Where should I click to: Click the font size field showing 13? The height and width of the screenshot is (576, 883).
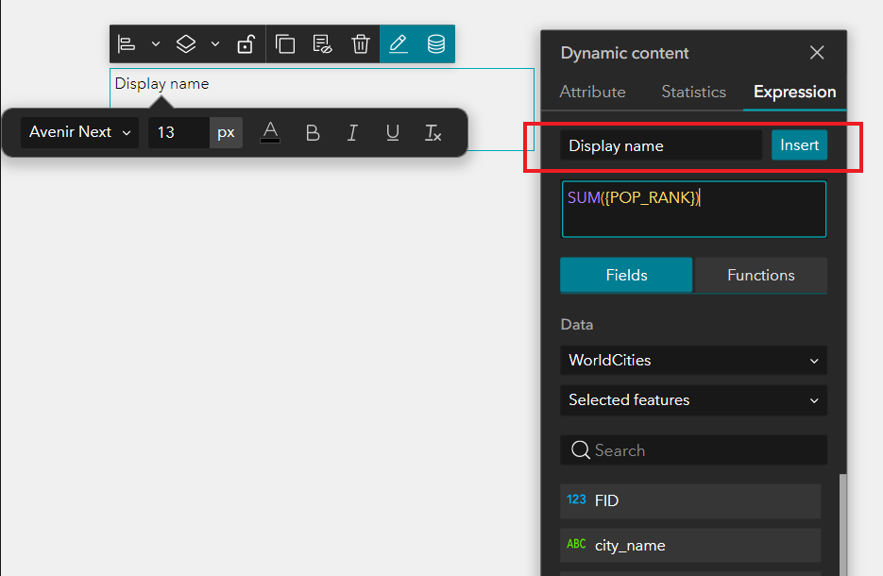pyautogui.click(x=178, y=132)
